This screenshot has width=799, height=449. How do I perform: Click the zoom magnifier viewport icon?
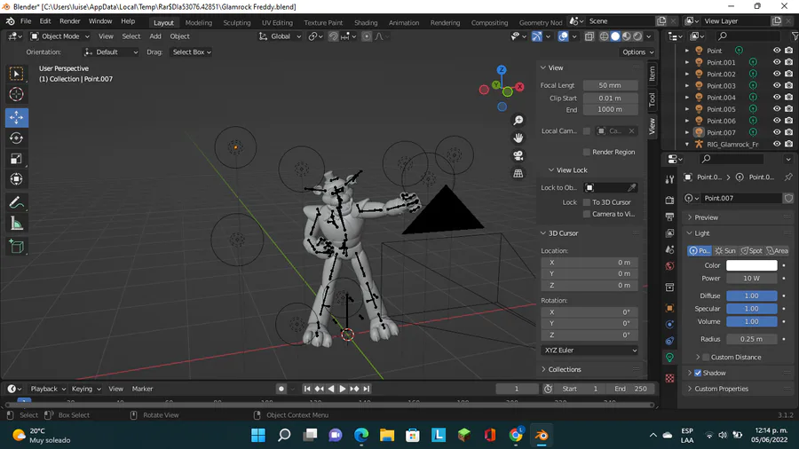click(518, 120)
